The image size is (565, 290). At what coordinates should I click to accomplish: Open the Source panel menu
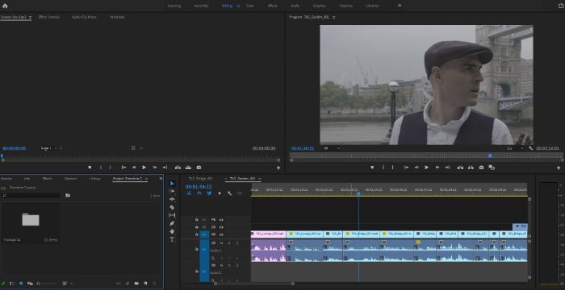[x=31, y=17]
